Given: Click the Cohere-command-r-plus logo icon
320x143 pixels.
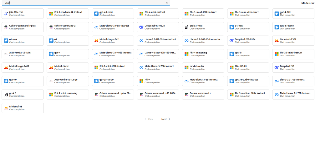Looking at the screenshot, I should (x=6, y=27).
